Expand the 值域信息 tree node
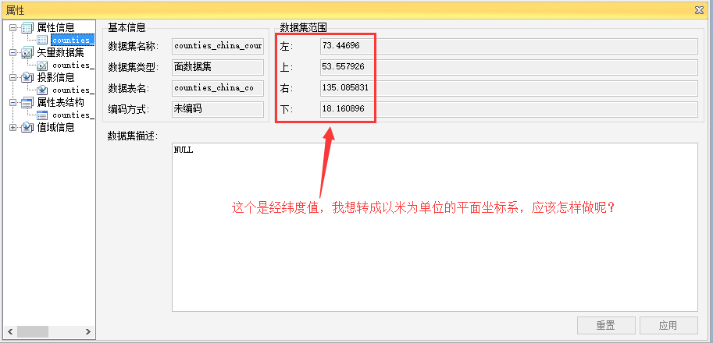713x343 pixels. (x=12, y=128)
